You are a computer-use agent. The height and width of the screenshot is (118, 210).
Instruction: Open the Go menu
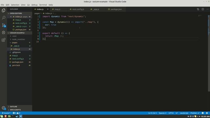(29, 5)
